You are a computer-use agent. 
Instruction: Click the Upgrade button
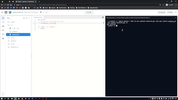point(162,12)
